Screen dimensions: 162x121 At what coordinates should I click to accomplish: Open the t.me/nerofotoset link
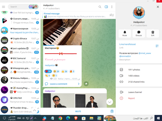click(127, 44)
